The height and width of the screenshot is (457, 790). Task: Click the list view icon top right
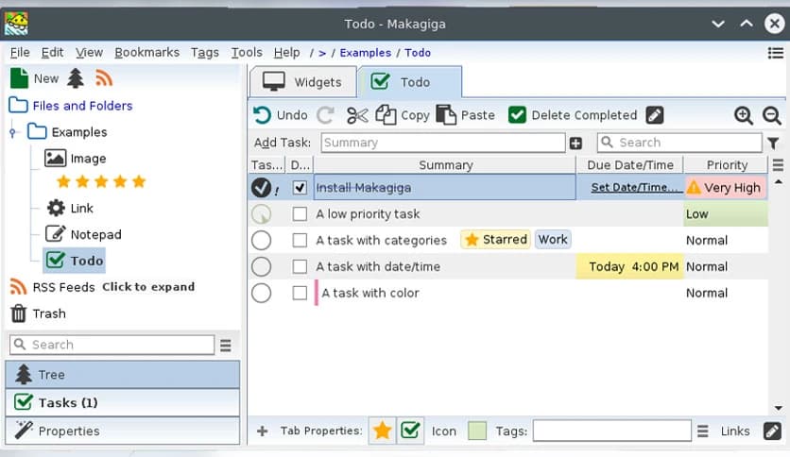click(776, 53)
